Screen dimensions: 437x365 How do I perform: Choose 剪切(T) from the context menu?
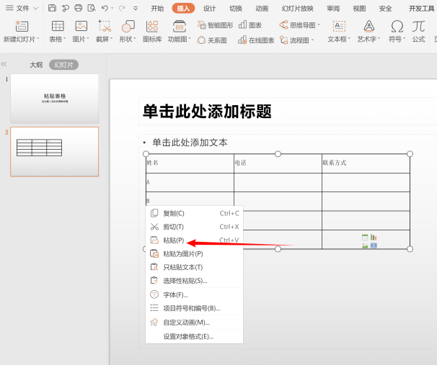coord(194,227)
